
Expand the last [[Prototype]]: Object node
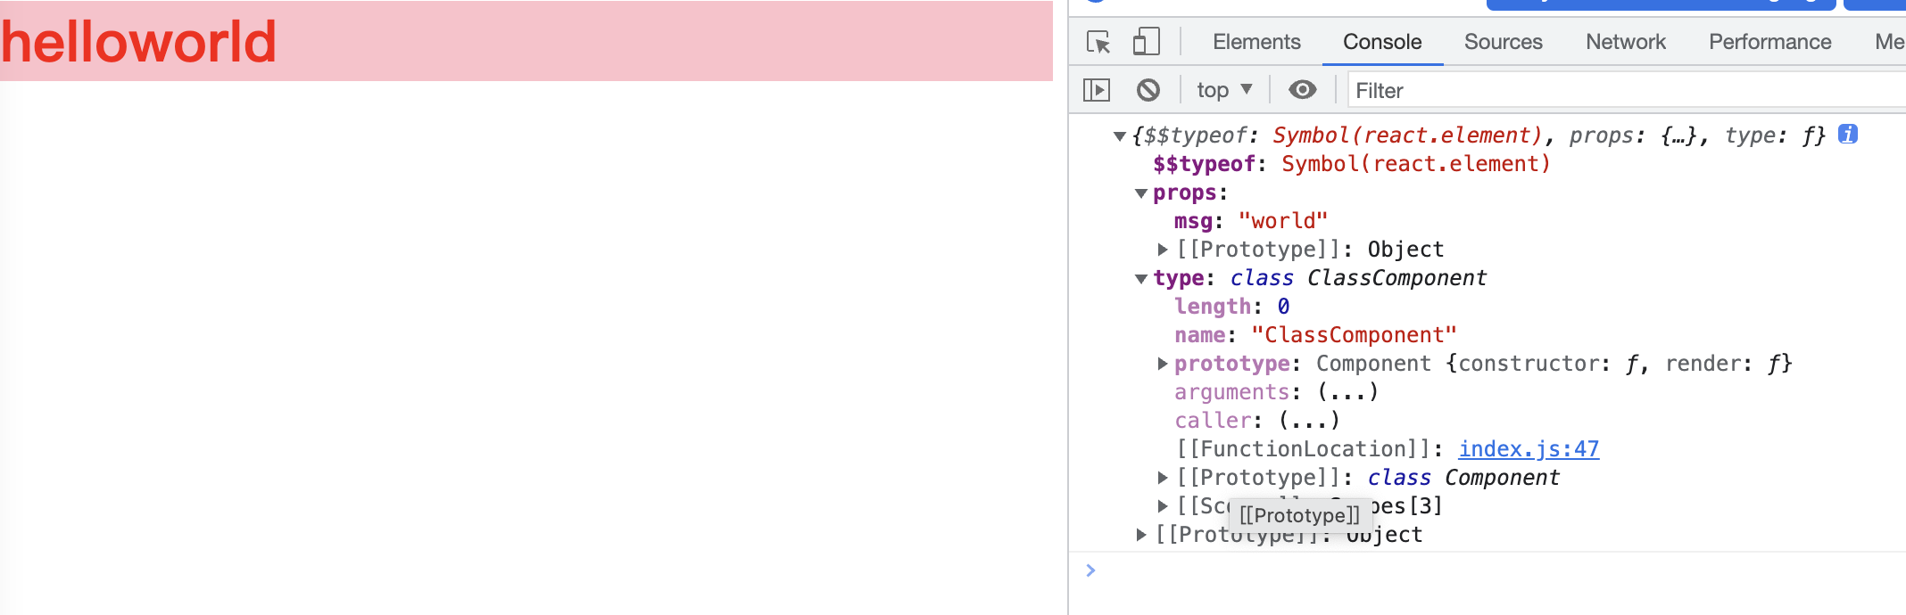point(1140,535)
